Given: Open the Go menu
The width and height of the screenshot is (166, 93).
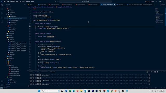Looking at the screenshot, I should pos(20,2).
